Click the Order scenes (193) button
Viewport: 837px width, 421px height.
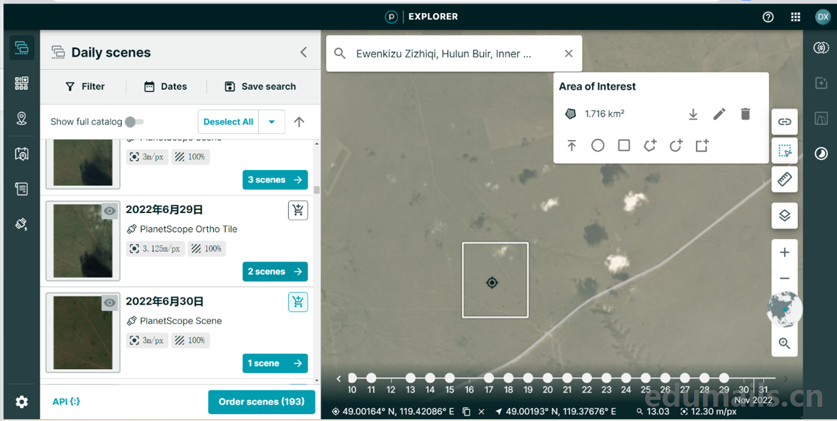(x=261, y=402)
